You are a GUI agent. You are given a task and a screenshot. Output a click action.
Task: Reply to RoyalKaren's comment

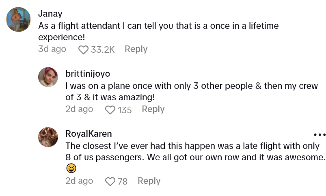click(x=149, y=181)
